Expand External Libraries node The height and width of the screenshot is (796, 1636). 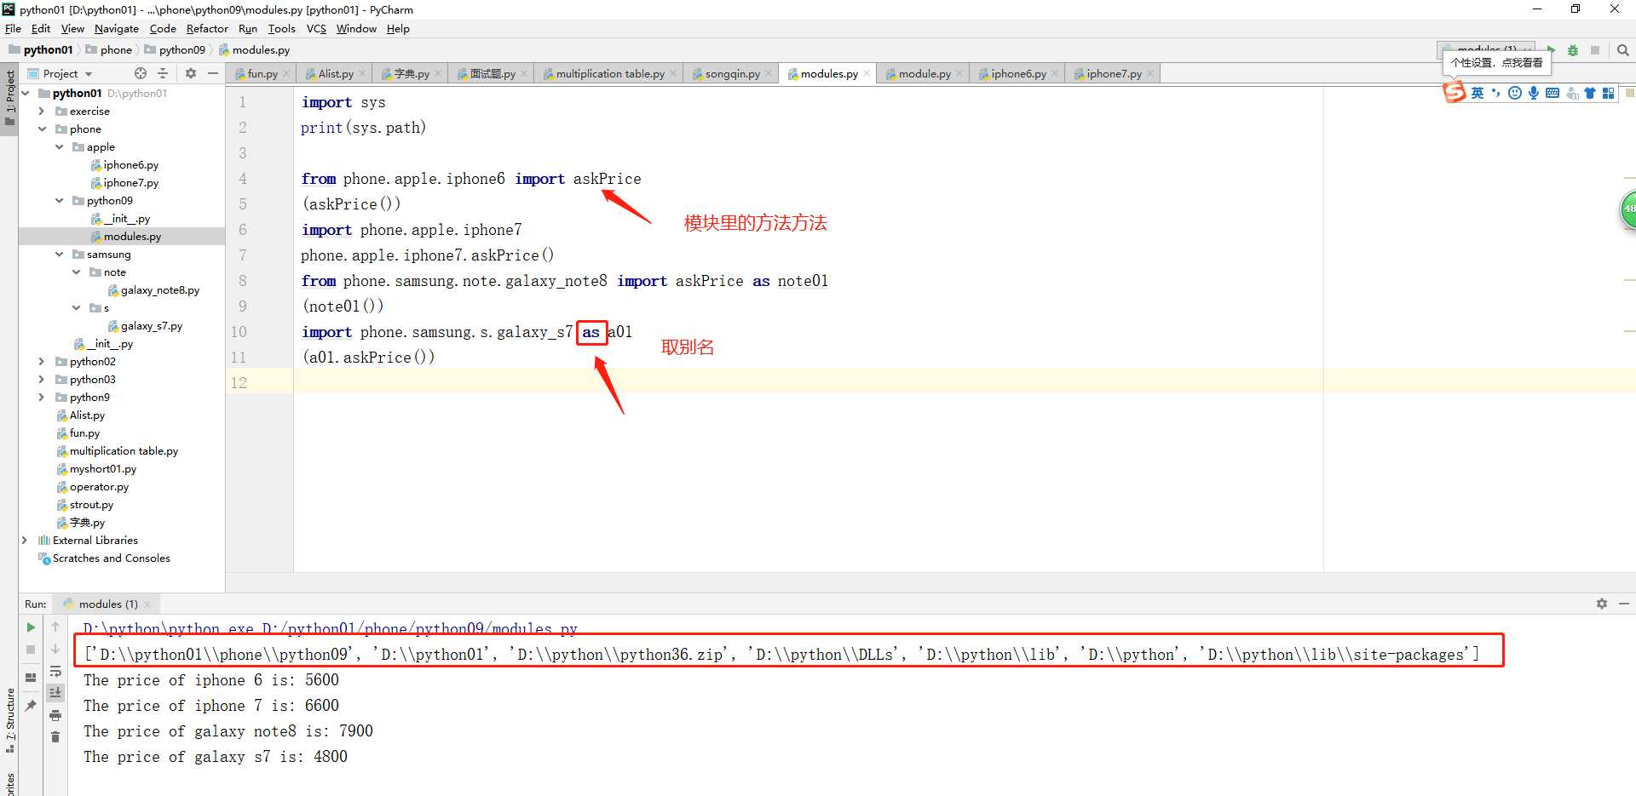pyautogui.click(x=25, y=541)
